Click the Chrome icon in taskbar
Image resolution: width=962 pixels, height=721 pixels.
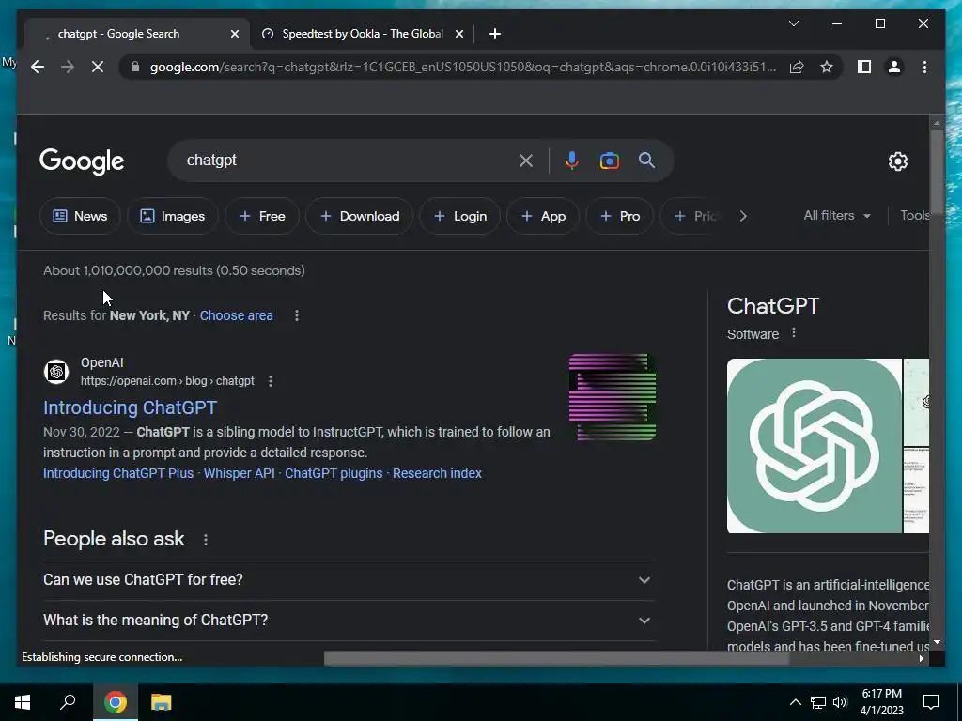point(116,702)
